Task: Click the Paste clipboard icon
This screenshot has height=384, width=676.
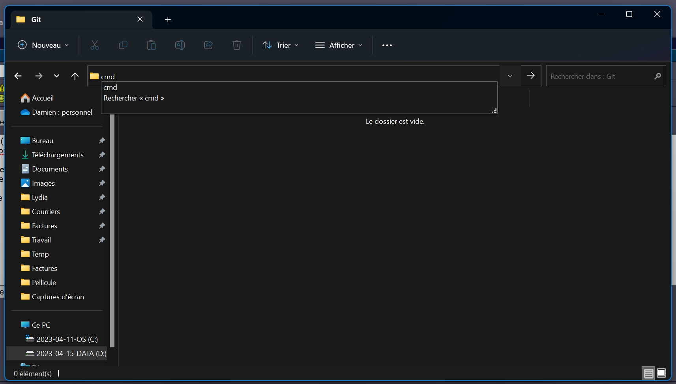Action: [152, 45]
